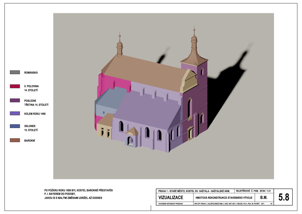302x214 pixels.
Task: Click the Praha 1 - Staré Město header cell
Action: (x=195, y=191)
